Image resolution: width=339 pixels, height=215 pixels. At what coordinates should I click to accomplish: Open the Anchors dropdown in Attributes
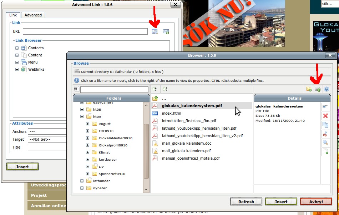[47, 131]
